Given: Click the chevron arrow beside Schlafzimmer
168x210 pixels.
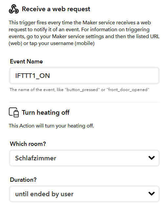Looking at the screenshot, I should point(152,158).
